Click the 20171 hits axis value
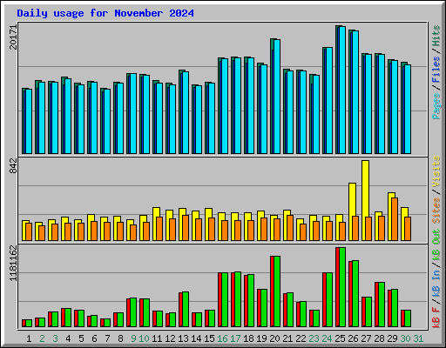This screenshot has height=348, width=446. (13, 37)
